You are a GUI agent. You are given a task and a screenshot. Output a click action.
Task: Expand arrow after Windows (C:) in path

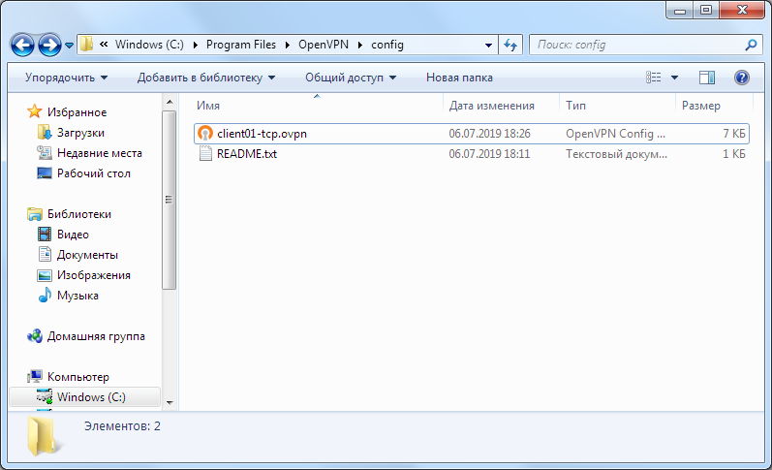[196, 45]
